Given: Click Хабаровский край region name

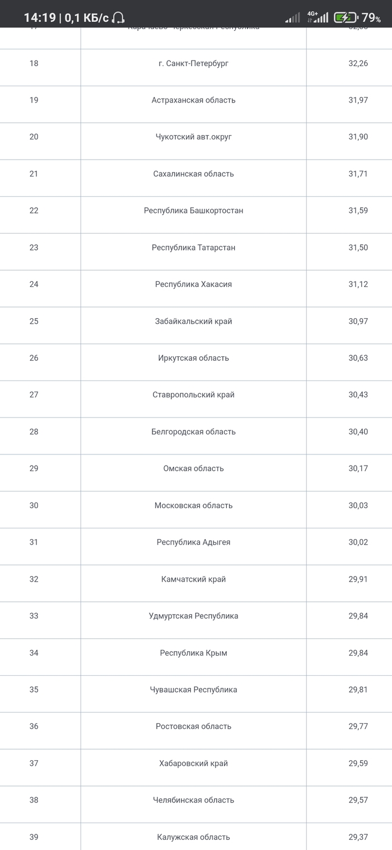Looking at the screenshot, I should pyautogui.click(x=194, y=763).
